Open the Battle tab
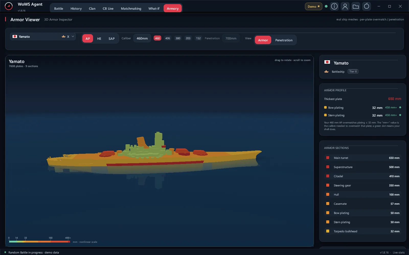 point(59,8)
